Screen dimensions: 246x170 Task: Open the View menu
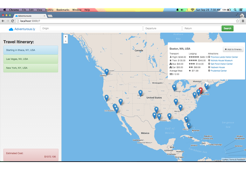39,10
